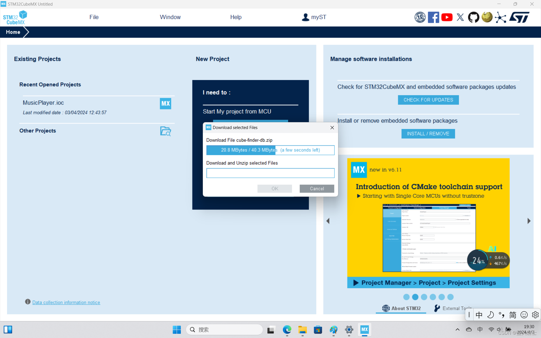Image resolution: width=541 pixels, height=338 pixels.
Task: Go to next banner slide arrow
Action: tap(529, 221)
